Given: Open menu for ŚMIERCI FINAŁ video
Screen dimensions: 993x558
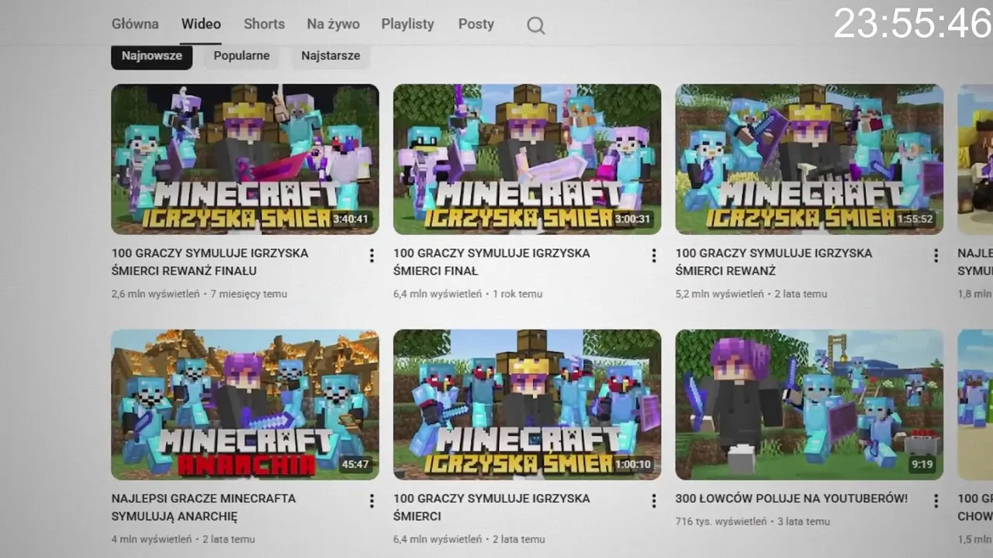Looking at the screenshot, I should (x=654, y=256).
